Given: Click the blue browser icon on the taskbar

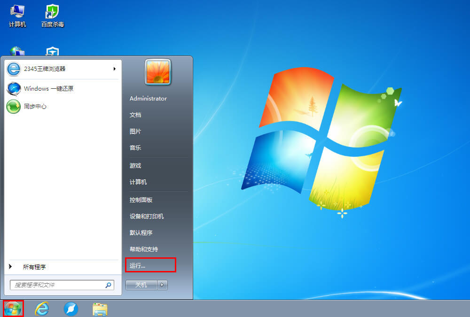Looking at the screenshot, I should pos(71,309).
